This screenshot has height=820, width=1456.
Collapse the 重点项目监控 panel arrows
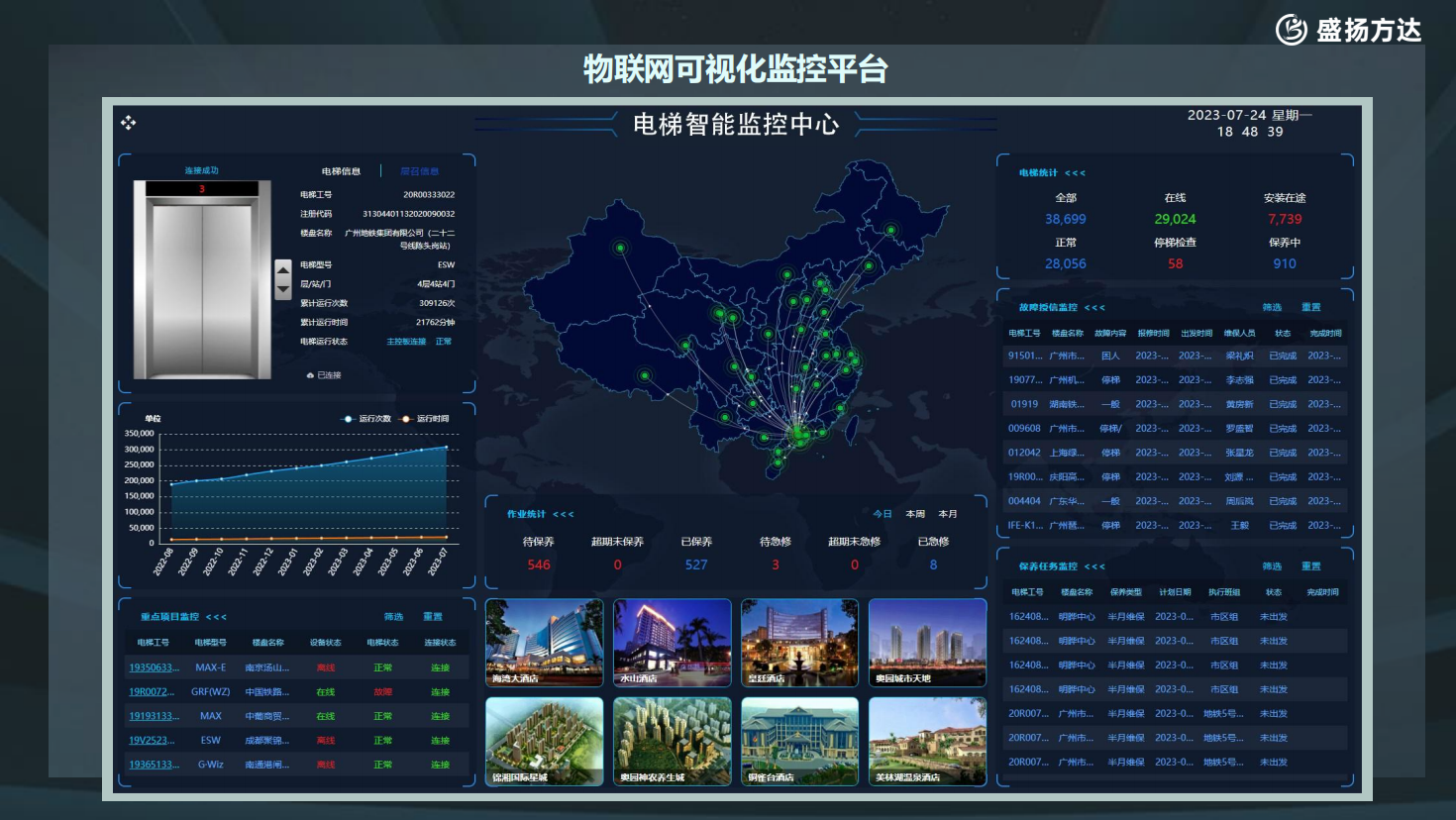point(216,617)
